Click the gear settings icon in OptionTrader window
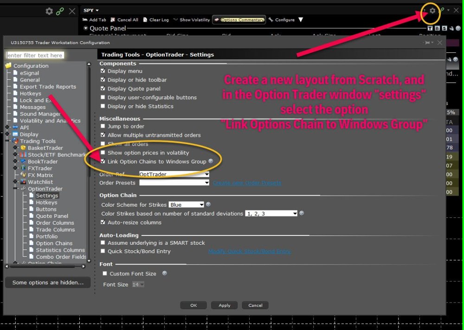 point(432,11)
